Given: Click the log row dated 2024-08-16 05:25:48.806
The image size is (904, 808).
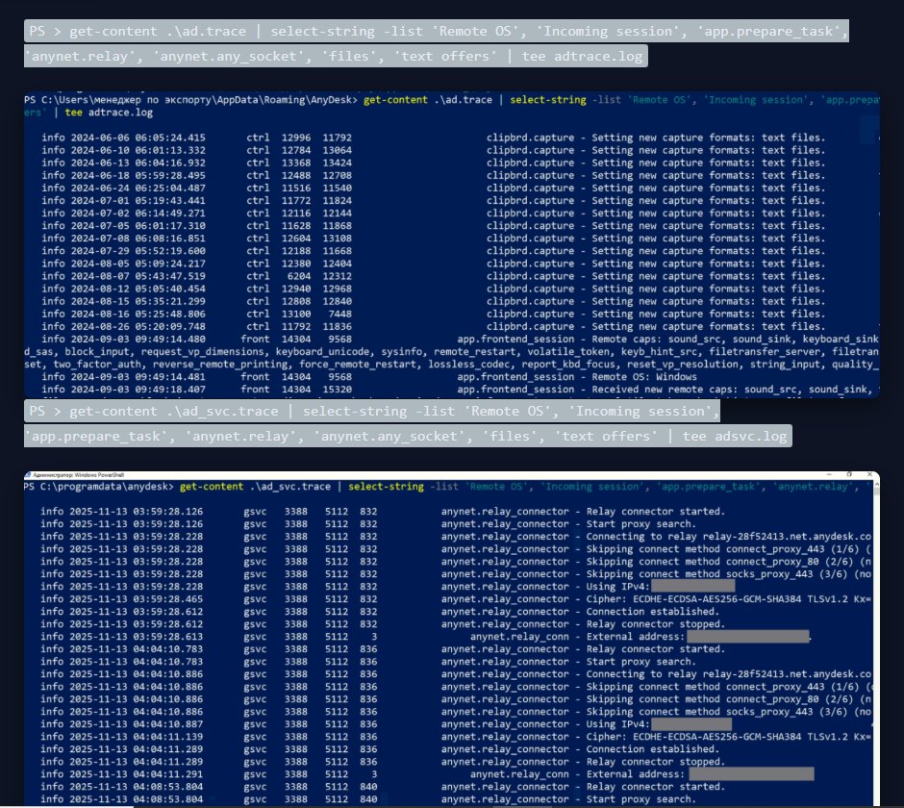Looking at the screenshot, I should pos(434,315).
